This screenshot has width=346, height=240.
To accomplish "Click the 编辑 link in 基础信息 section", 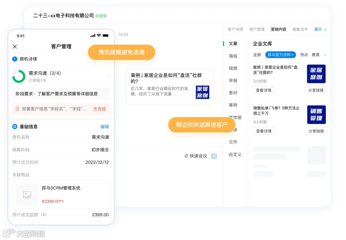I will click(104, 126).
